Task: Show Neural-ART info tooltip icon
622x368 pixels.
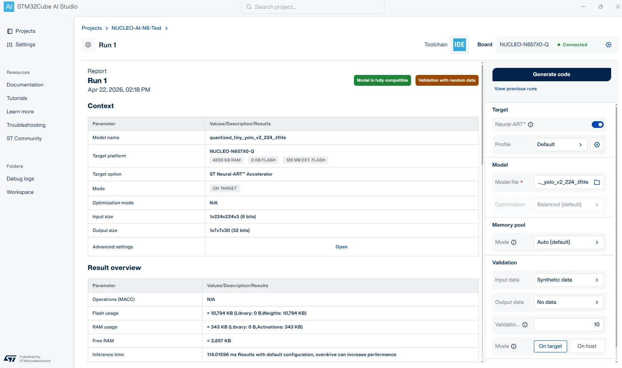Action: click(531, 125)
